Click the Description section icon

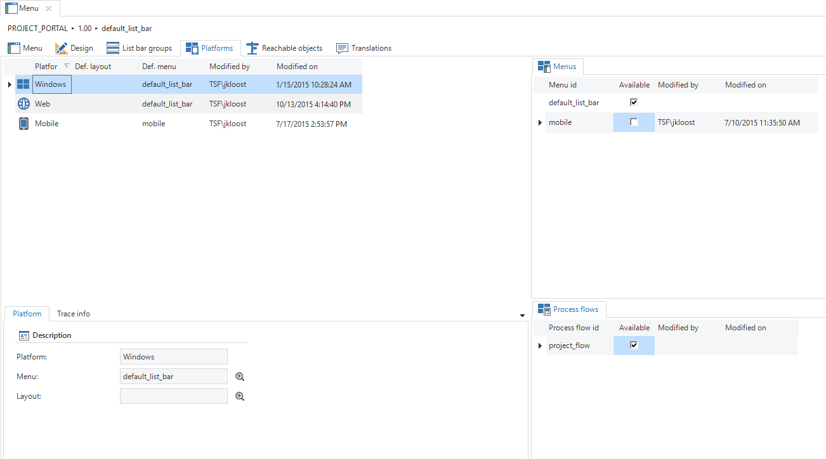pos(24,335)
